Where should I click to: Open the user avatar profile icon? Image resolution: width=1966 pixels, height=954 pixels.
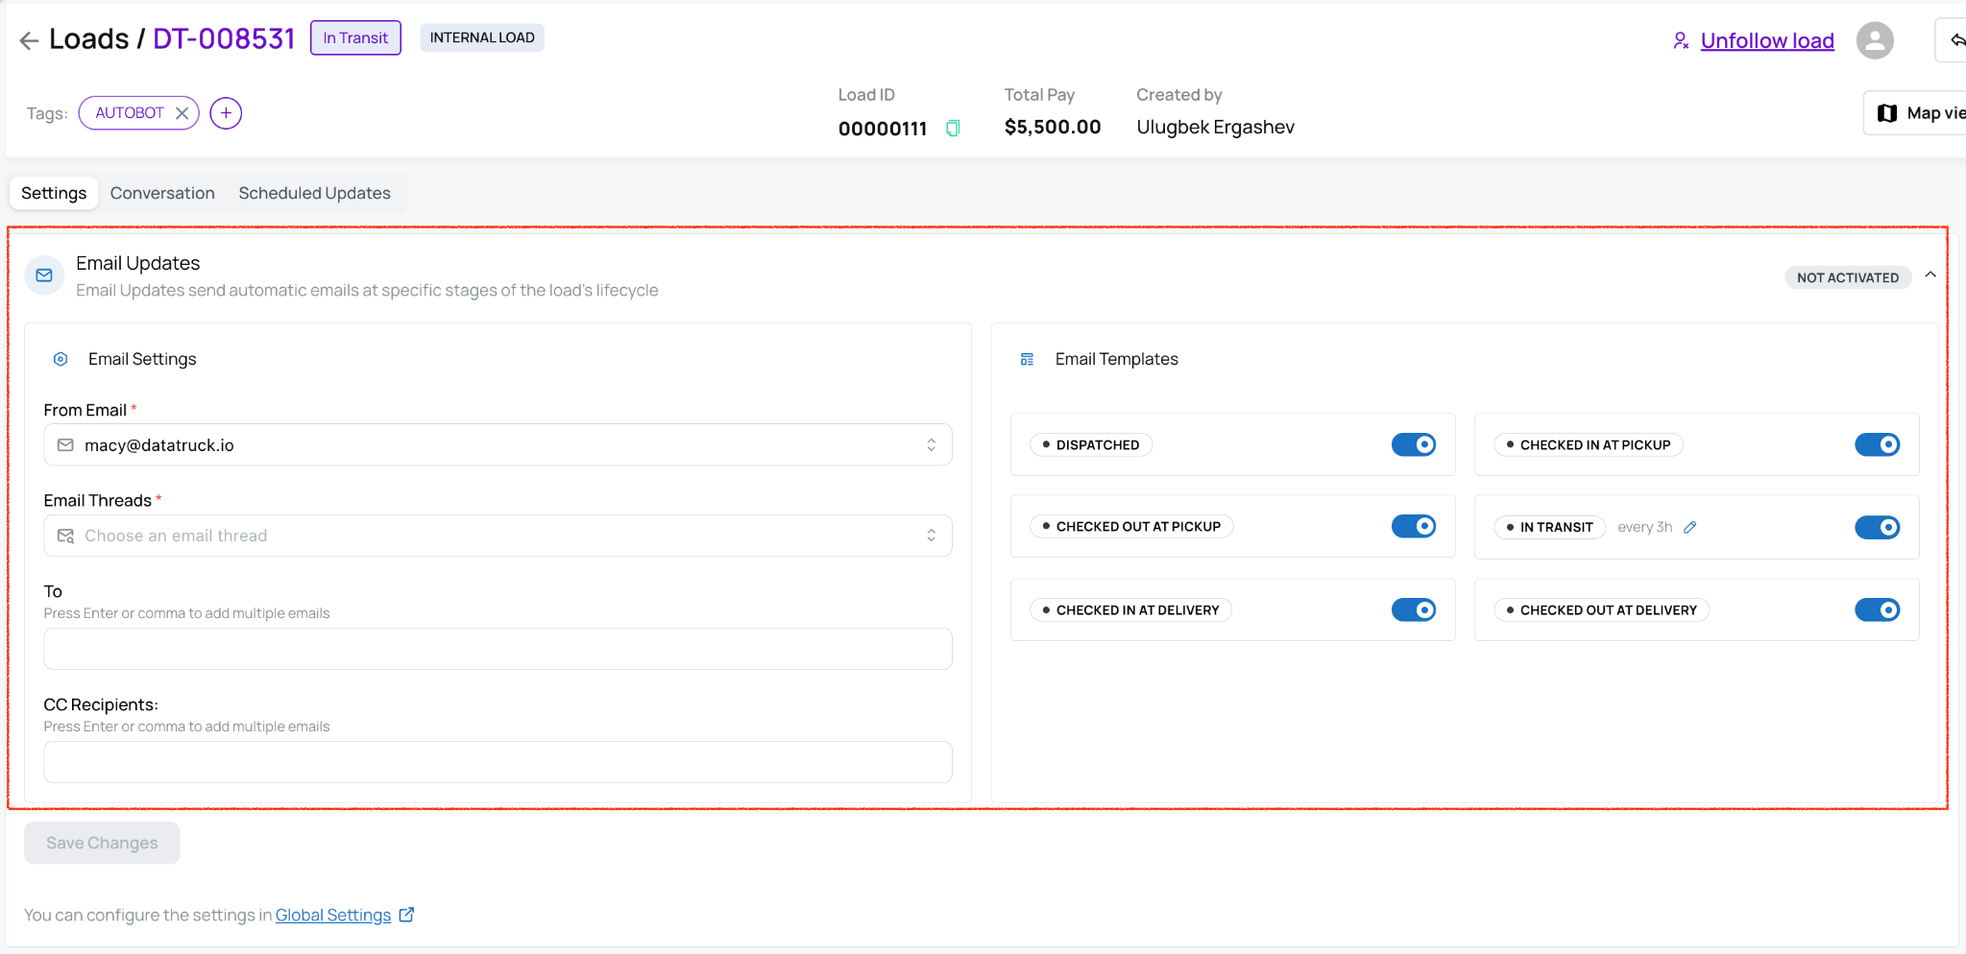[x=1874, y=40]
